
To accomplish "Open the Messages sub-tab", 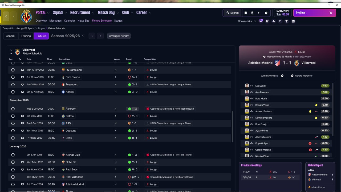I will click(55, 21).
